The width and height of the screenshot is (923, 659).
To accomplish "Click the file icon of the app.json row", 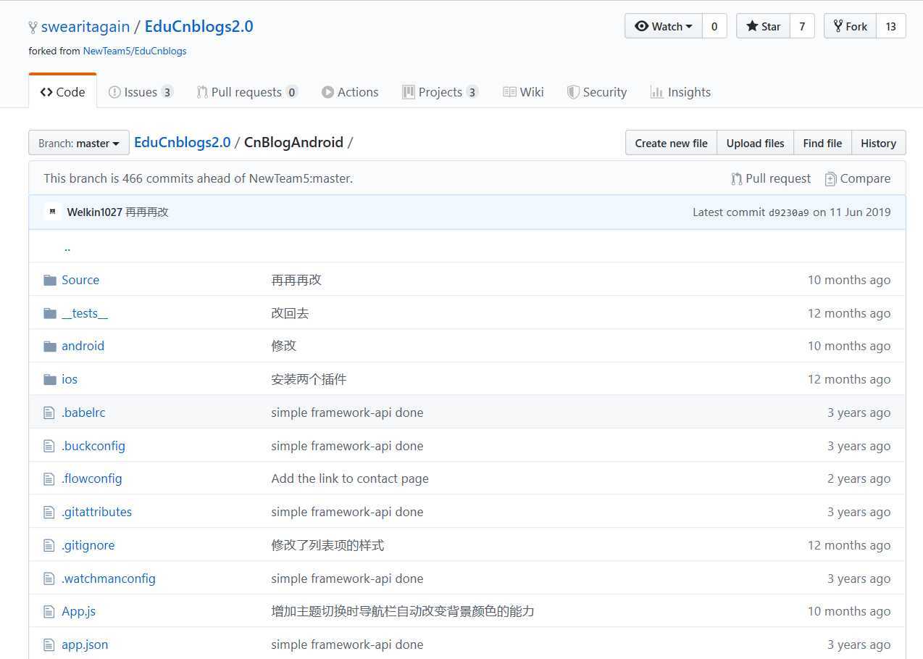I will point(49,645).
